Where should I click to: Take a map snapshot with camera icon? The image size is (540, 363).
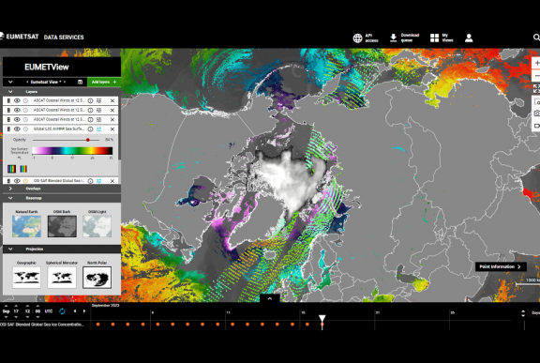pyautogui.click(x=536, y=113)
